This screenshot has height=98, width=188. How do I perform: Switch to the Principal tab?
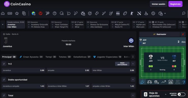(x=9, y=57)
